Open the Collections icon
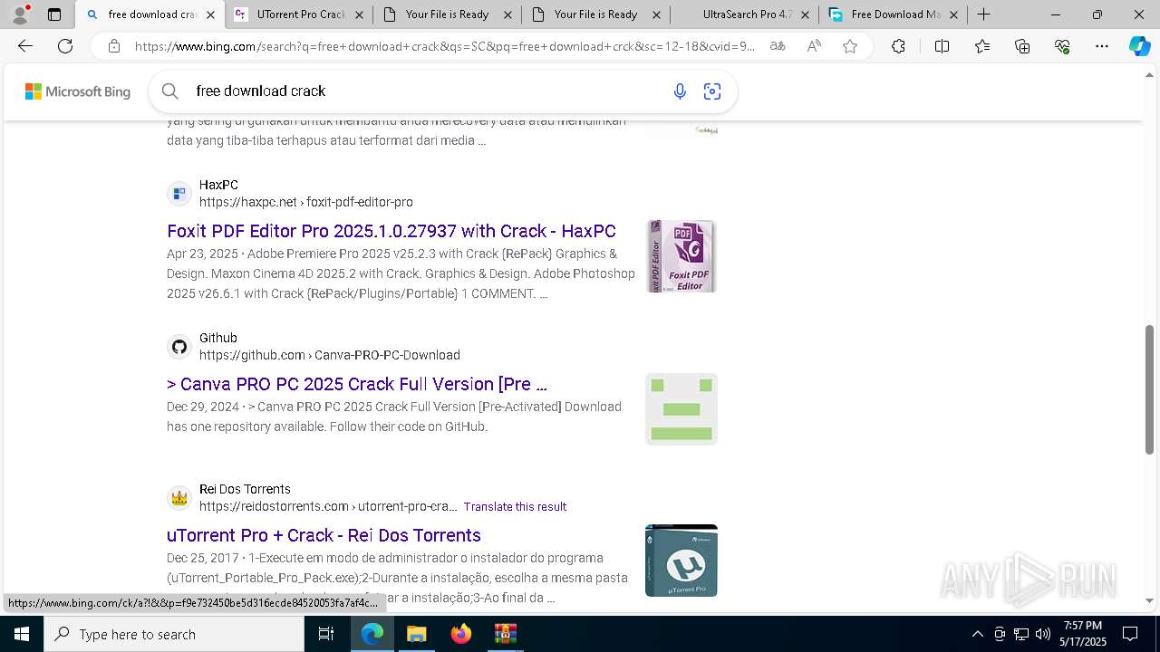Image resolution: width=1160 pixels, height=652 pixels. tap(1022, 46)
